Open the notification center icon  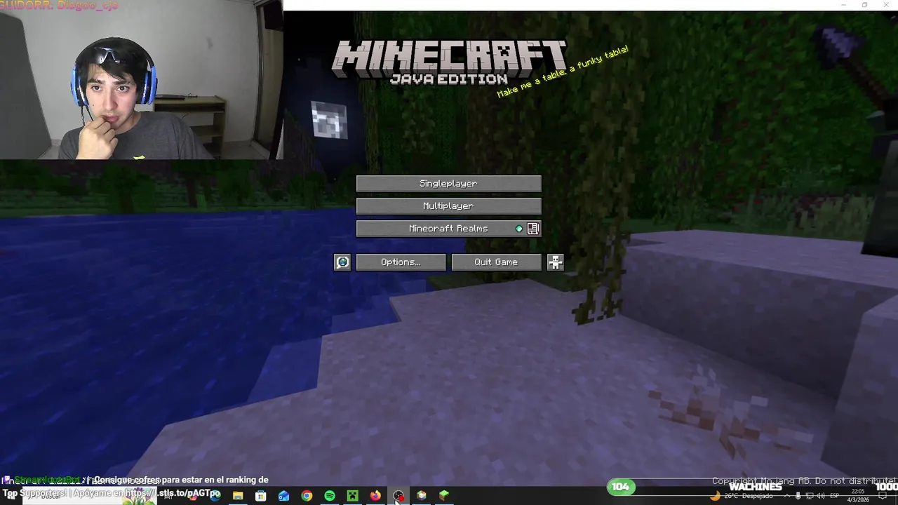pos(883,496)
